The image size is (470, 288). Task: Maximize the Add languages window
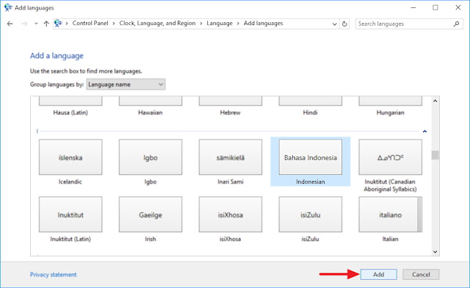[435, 7]
